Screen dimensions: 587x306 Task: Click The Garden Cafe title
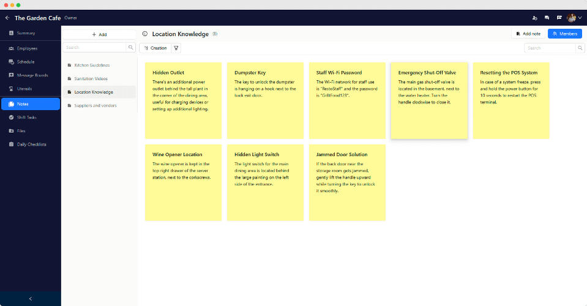coord(37,18)
